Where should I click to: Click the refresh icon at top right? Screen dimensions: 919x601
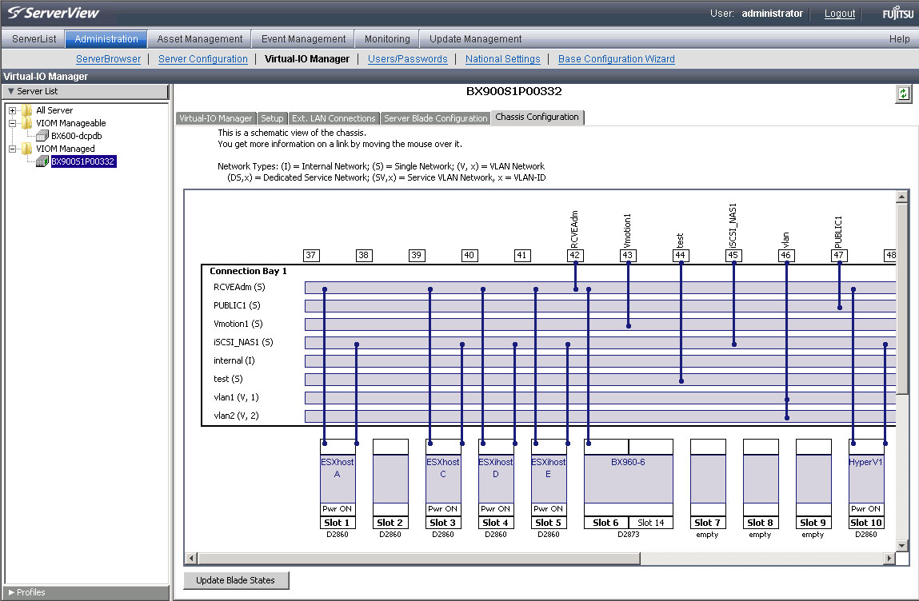tap(903, 94)
